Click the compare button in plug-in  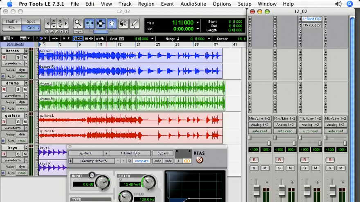pos(142,161)
